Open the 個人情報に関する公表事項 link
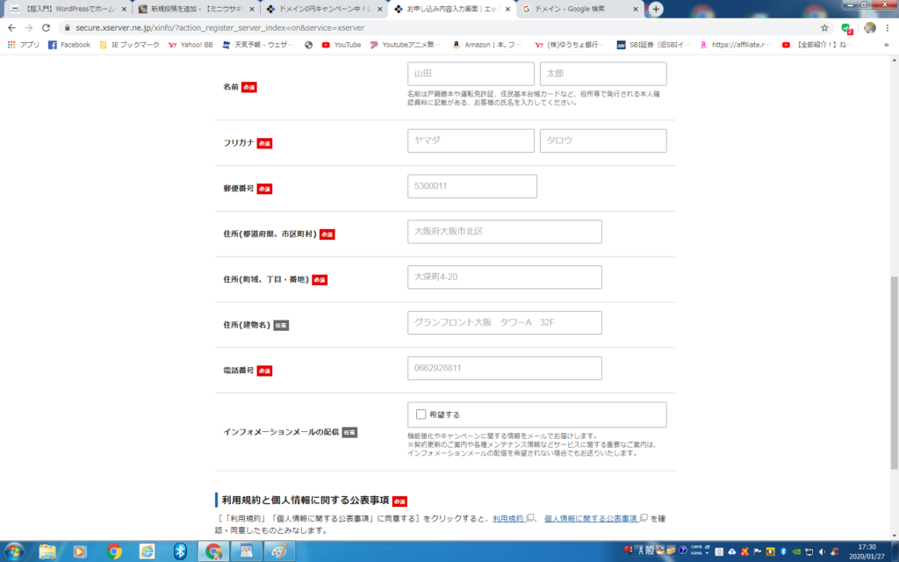This screenshot has width=899, height=562. (590, 518)
